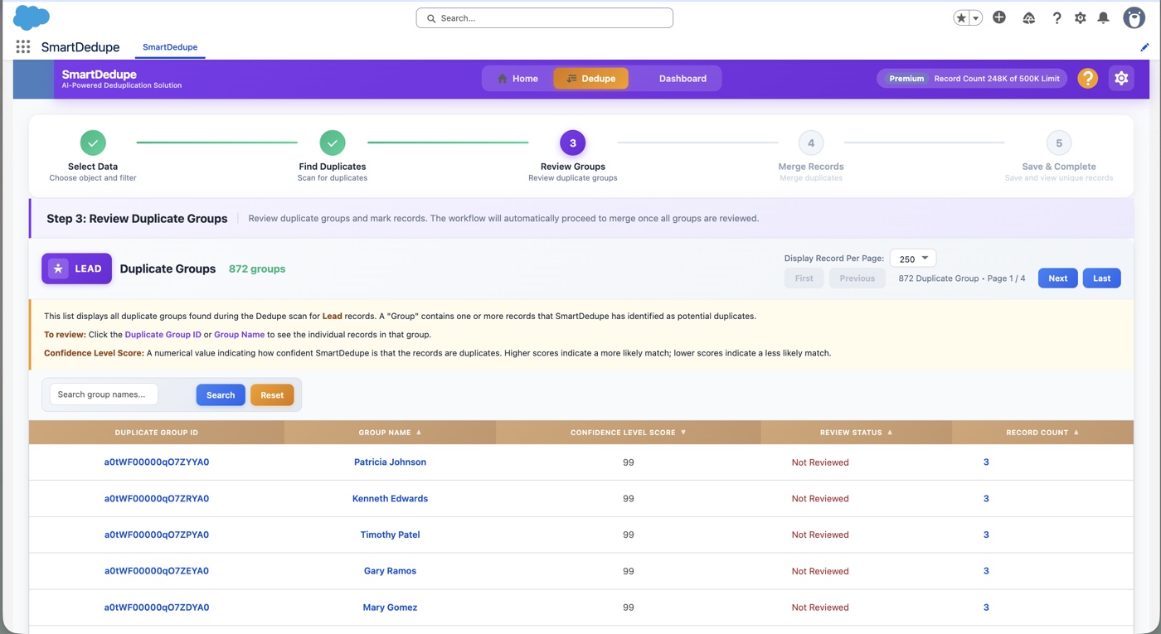Viewport: 1161px width, 634px height.
Task: Toggle the favorite star for this page
Action: [962, 17]
